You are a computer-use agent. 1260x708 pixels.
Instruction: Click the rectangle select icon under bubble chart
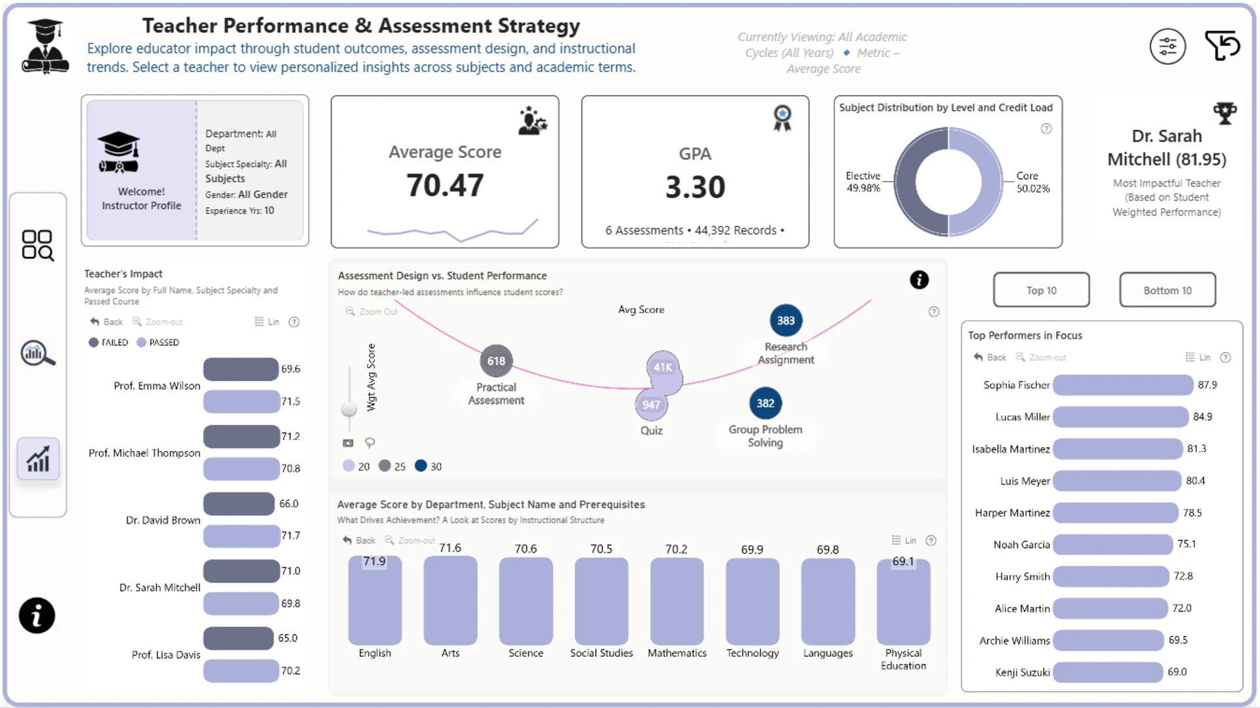coord(348,443)
